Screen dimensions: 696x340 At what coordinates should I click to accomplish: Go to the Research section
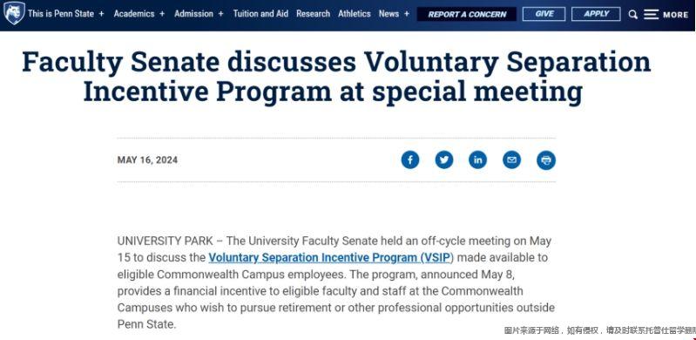(313, 14)
